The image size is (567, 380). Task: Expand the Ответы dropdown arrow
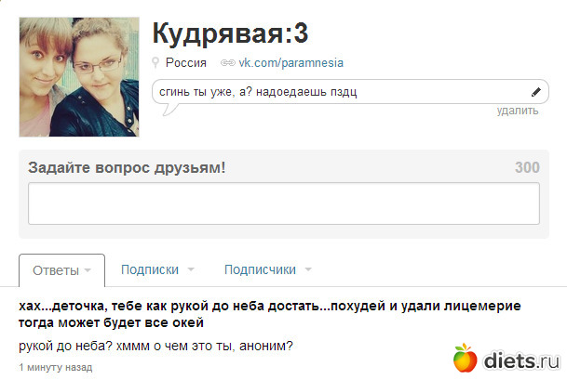pyautogui.click(x=88, y=270)
